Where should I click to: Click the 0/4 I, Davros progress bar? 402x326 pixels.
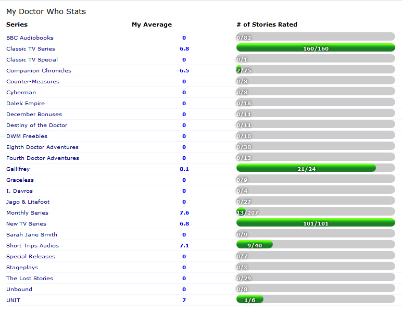(316, 190)
